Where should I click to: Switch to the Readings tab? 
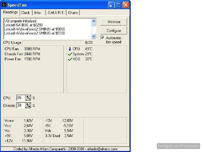click(x=10, y=12)
